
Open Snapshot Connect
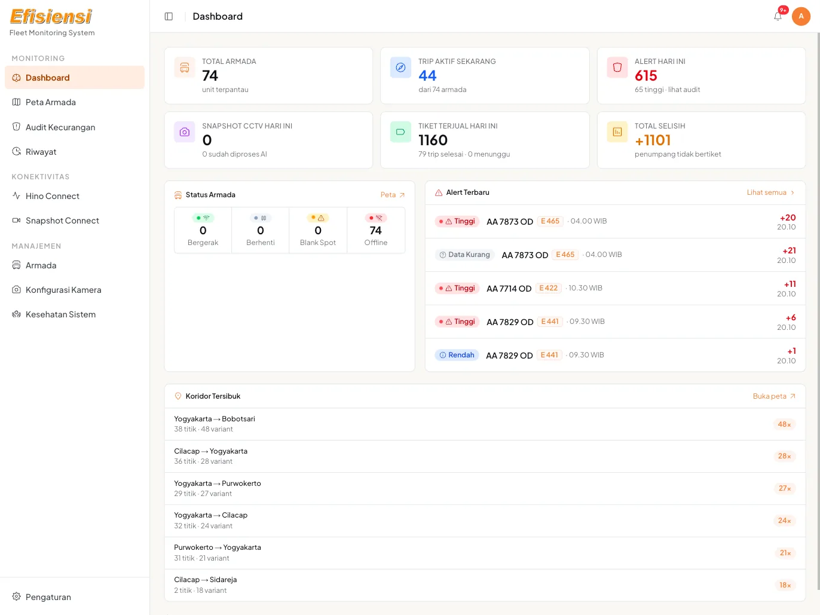[x=75, y=221]
